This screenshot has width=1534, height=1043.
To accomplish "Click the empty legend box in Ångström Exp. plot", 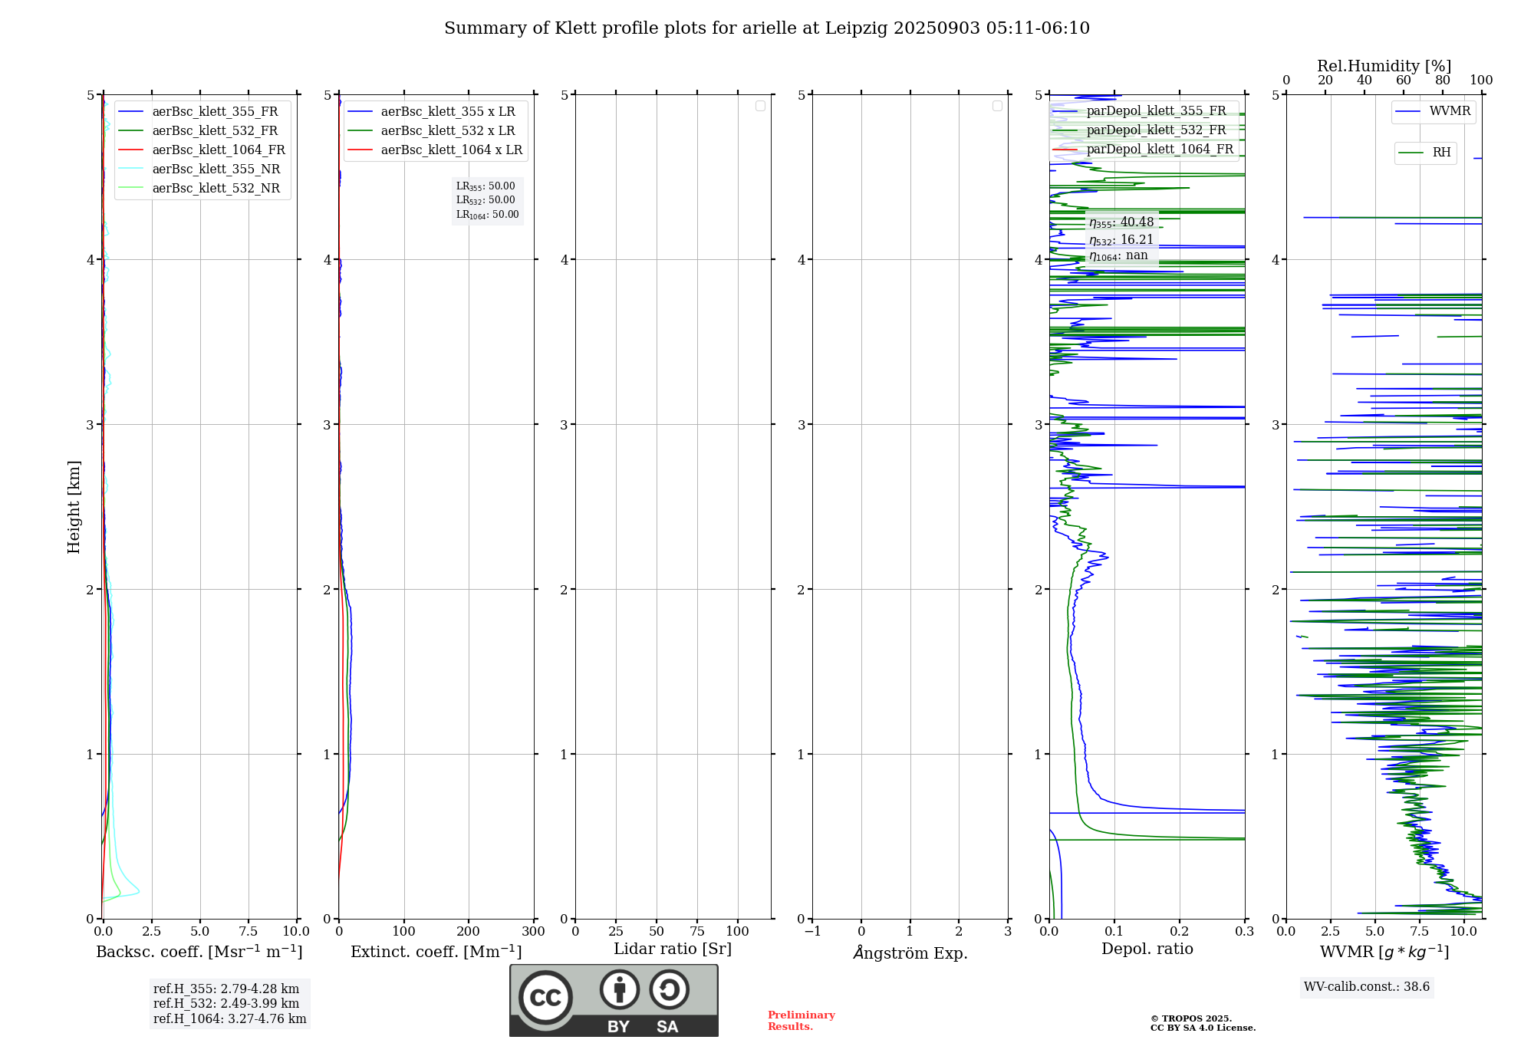I will pos(997,106).
